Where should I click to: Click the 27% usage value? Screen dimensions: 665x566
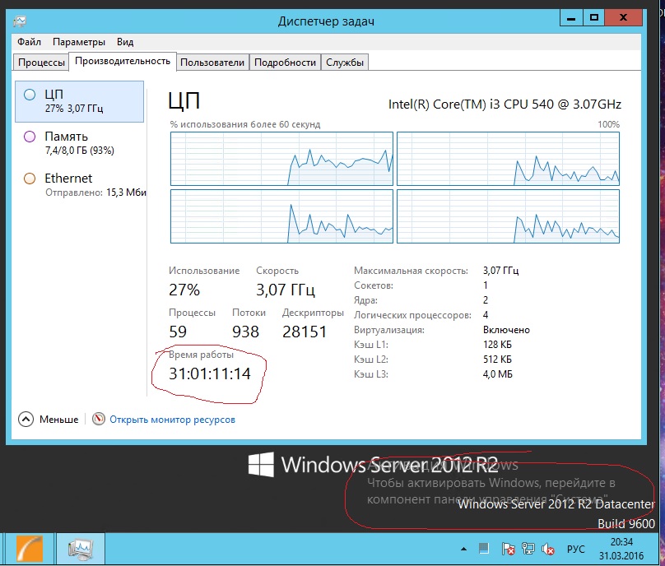(184, 290)
